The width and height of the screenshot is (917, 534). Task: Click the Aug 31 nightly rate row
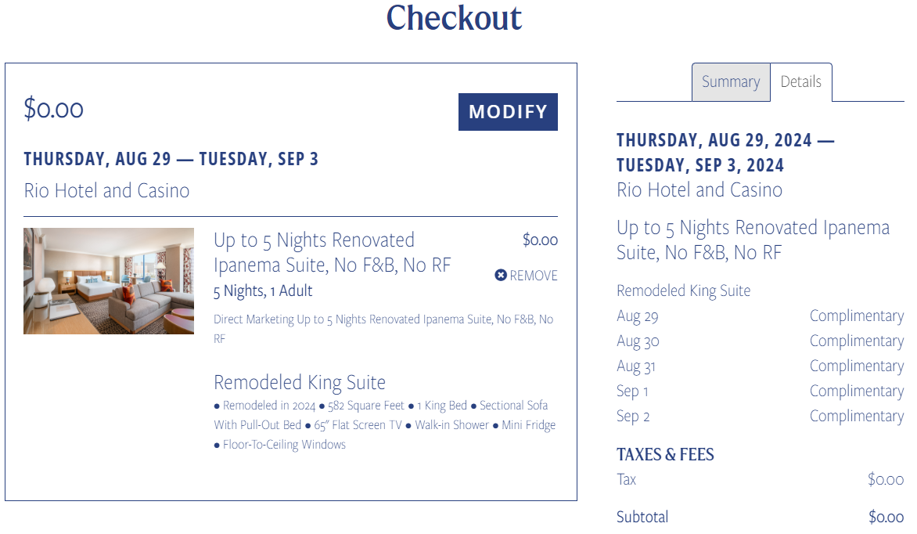pyautogui.click(x=761, y=366)
